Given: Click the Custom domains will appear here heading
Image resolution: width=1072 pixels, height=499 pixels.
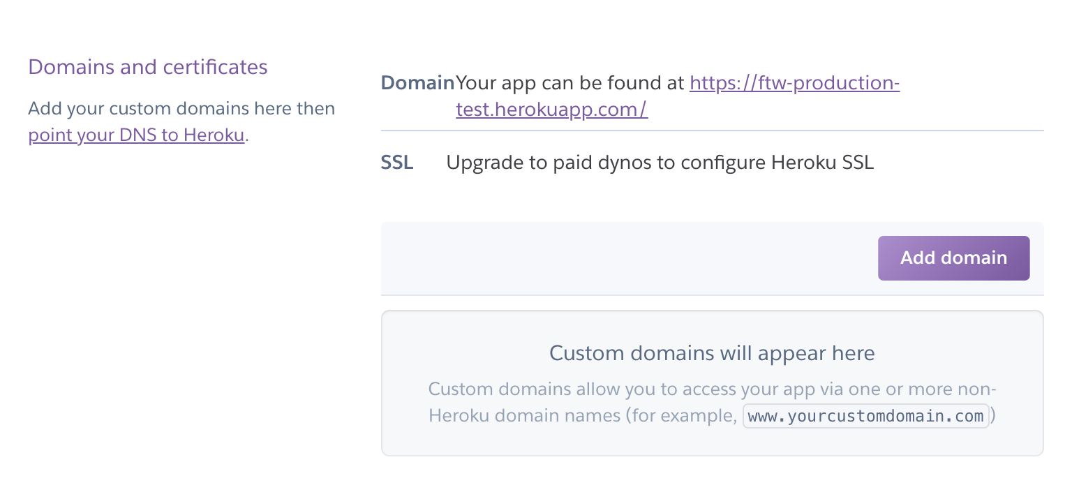Looking at the screenshot, I should [712, 352].
